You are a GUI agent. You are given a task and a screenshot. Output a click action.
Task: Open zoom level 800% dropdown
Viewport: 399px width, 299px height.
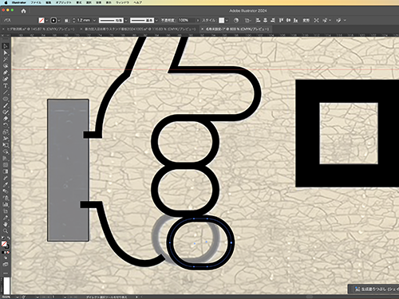(x=17, y=297)
